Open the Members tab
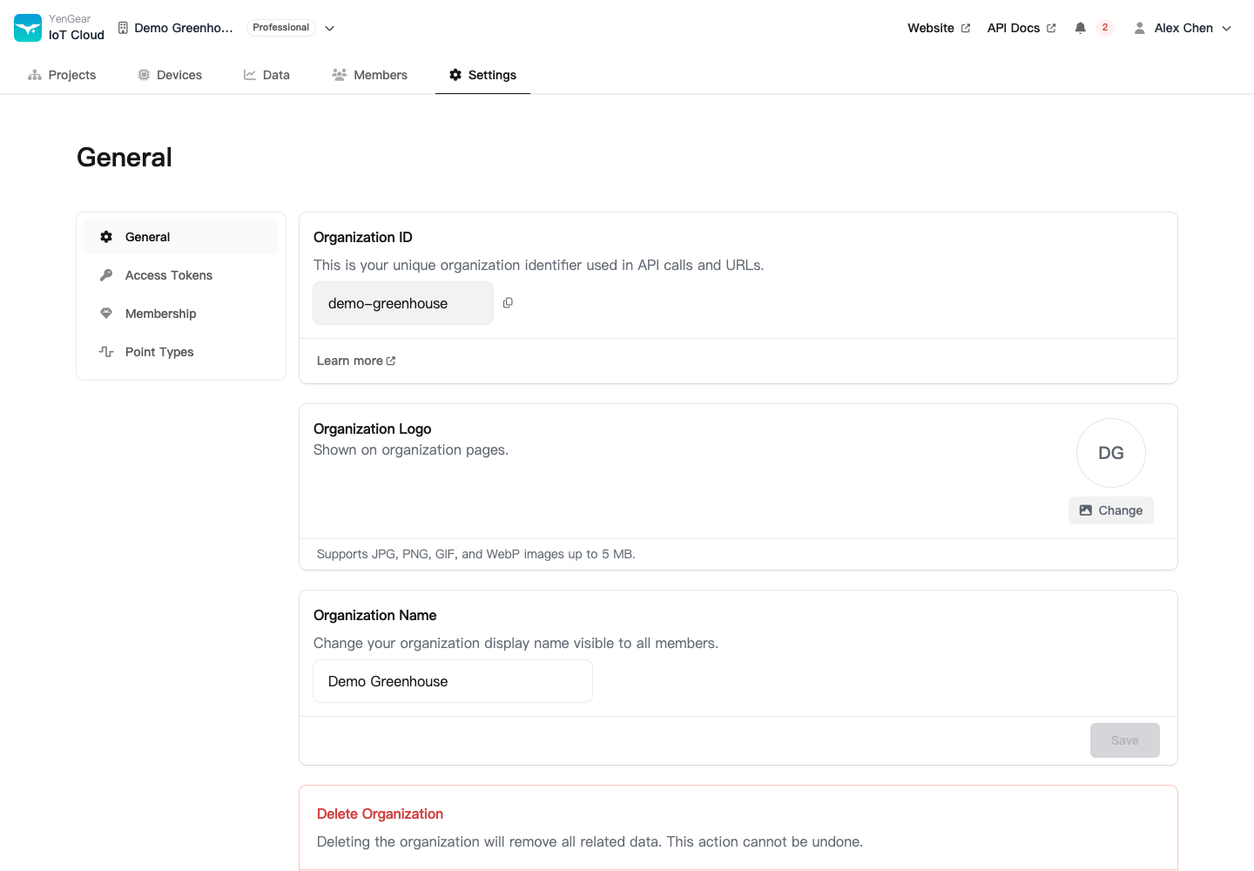This screenshot has height=871, width=1254. (x=369, y=75)
